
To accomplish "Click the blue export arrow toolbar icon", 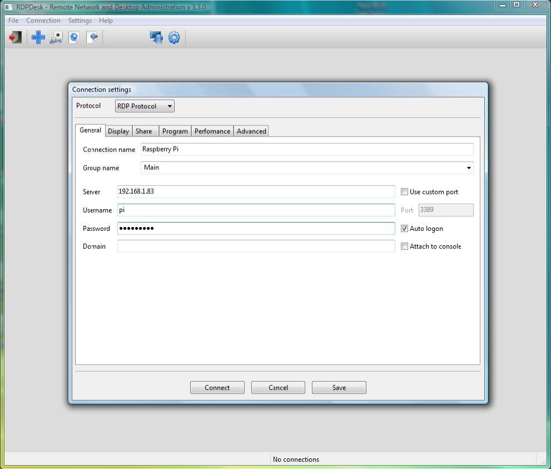I will coord(93,37).
